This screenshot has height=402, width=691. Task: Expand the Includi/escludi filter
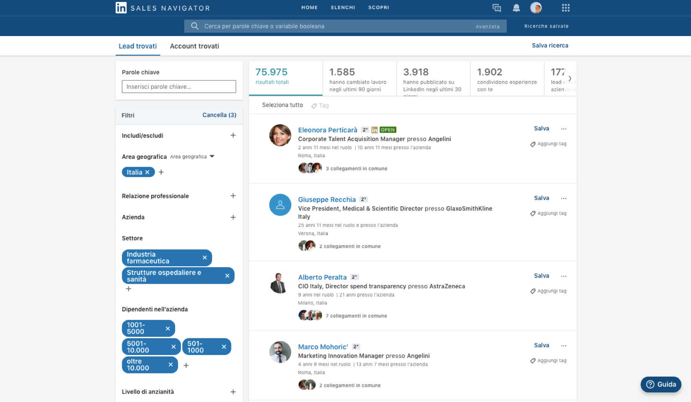[x=233, y=135]
